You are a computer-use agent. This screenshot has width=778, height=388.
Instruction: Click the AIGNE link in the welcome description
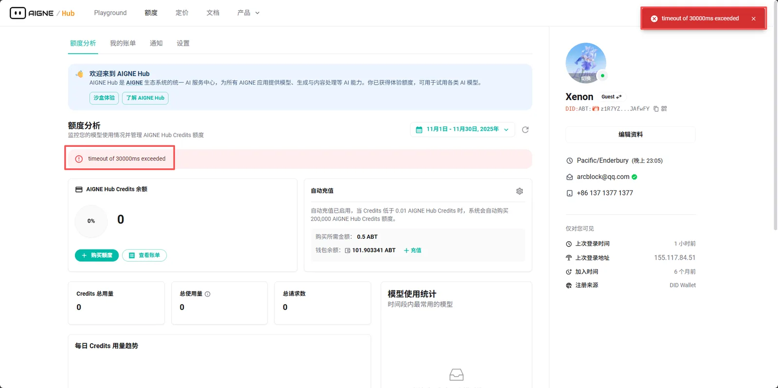click(x=134, y=83)
